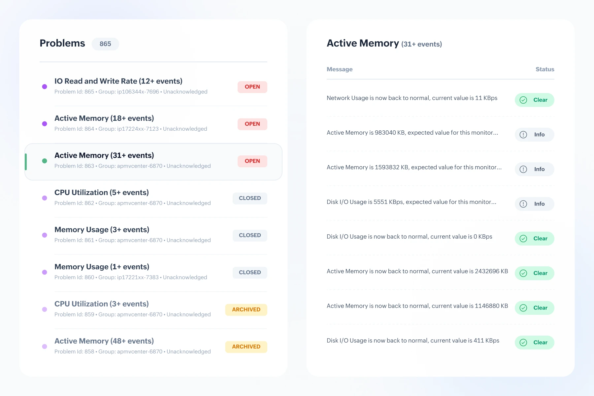
Task: Click the OPEN badge on Problem Id 865
Action: click(x=252, y=87)
